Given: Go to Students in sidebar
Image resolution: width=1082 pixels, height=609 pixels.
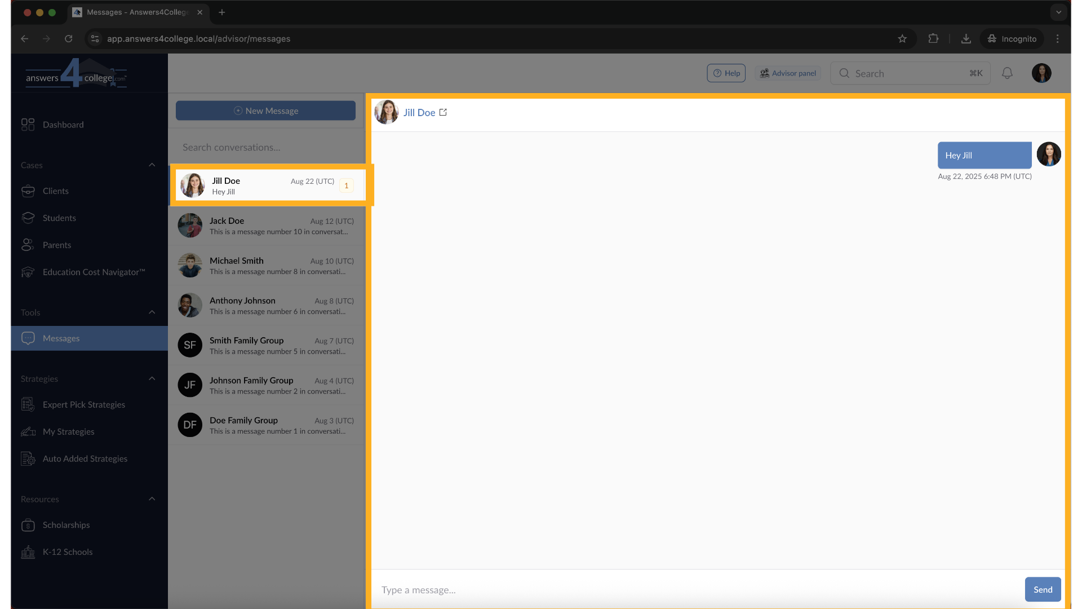Looking at the screenshot, I should (59, 218).
